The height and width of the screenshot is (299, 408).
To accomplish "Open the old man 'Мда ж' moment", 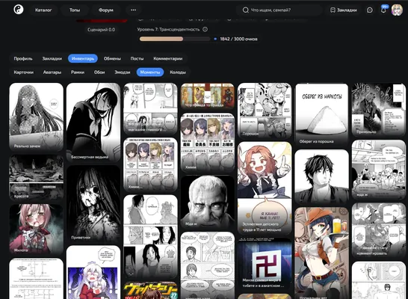I will (x=208, y=202).
